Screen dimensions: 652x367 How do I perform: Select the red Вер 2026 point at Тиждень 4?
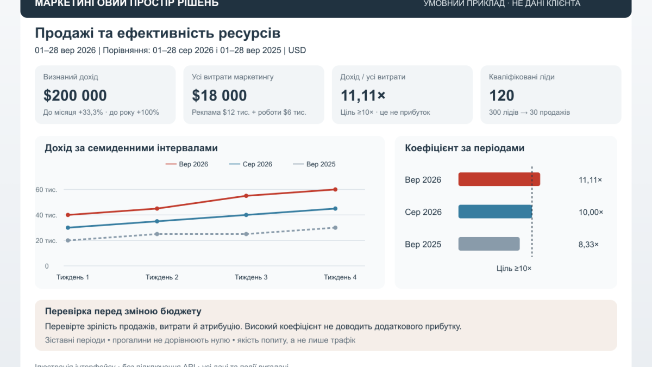pyautogui.click(x=335, y=189)
